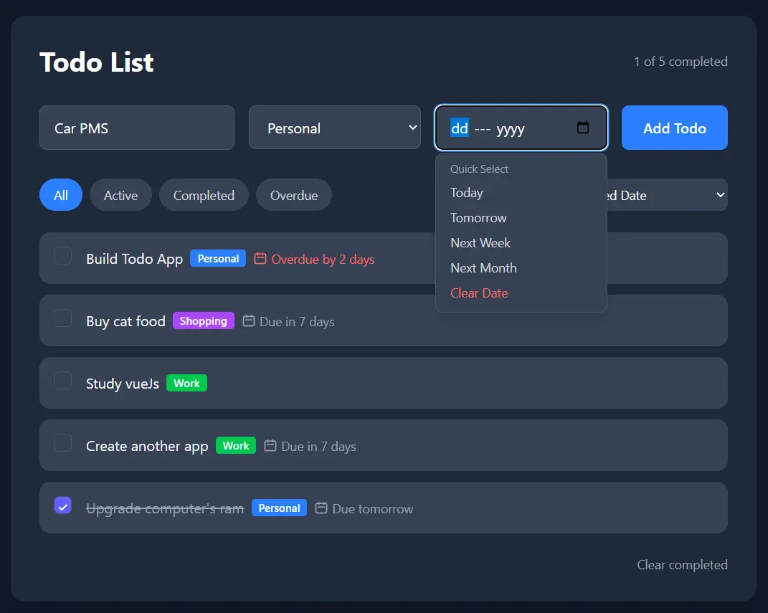Open the Personal category dropdown
Viewport: 768px width, 613px height.
(x=335, y=128)
